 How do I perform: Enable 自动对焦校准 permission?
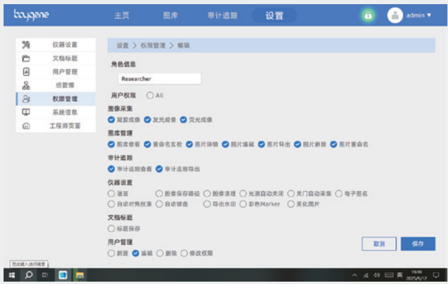(x=111, y=204)
